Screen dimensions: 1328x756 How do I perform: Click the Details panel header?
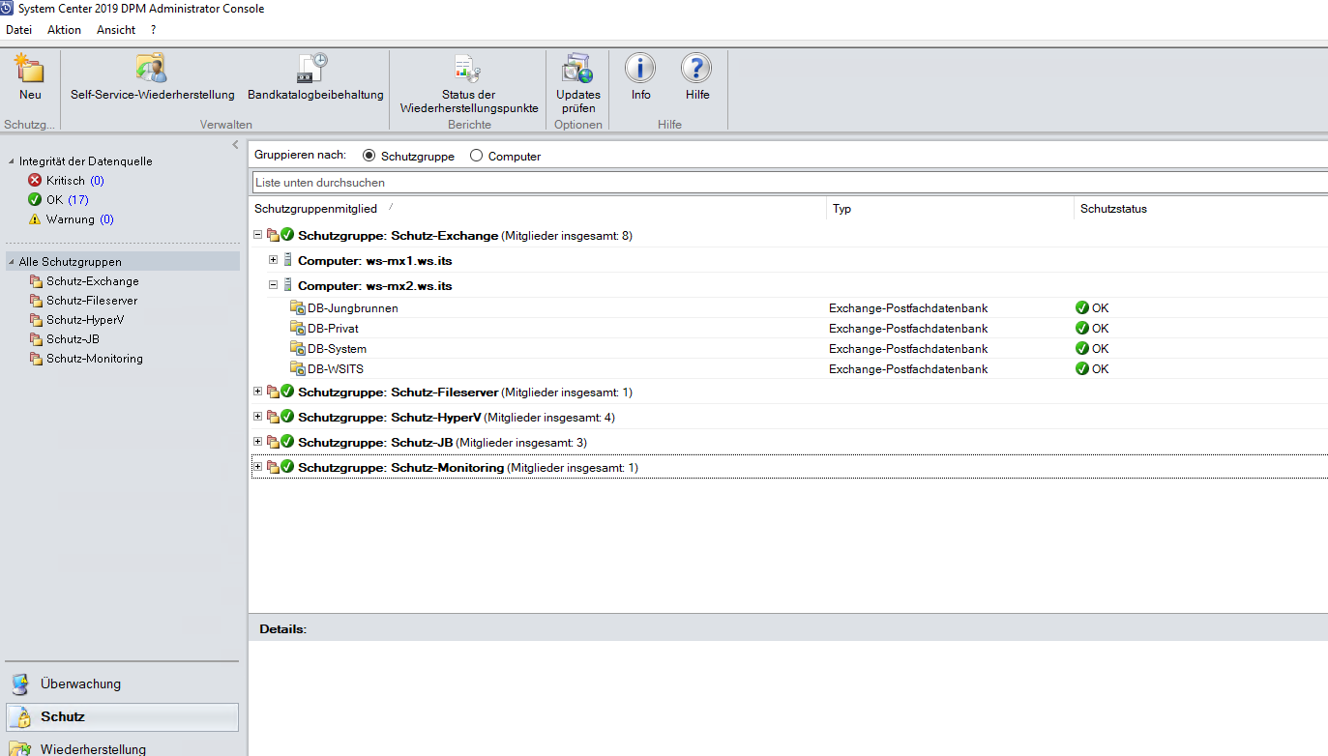(x=787, y=629)
